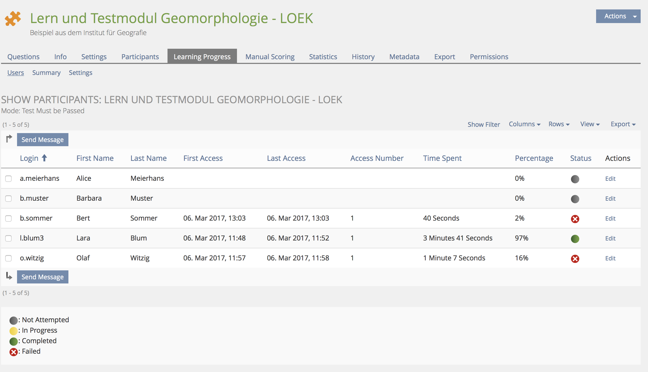Sort by the Percentage column header
Viewport: 648px width, 372px height.
click(x=534, y=158)
